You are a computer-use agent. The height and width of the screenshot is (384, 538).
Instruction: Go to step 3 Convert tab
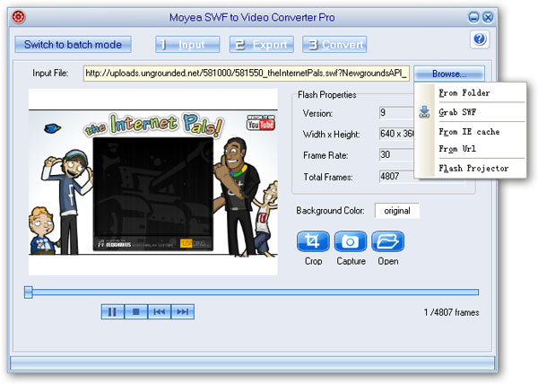coord(334,45)
